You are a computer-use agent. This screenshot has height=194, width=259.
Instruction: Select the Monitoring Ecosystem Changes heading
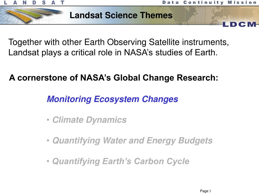pos(113,99)
